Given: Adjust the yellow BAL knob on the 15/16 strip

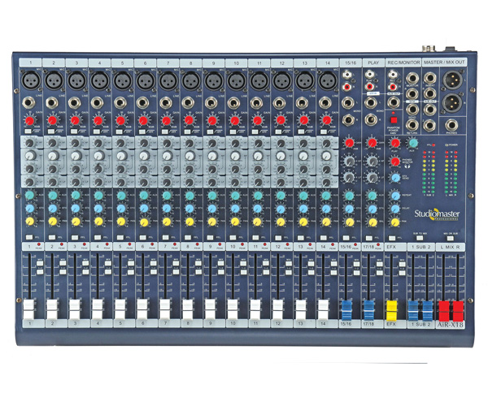Looking at the screenshot, I should [x=350, y=222].
